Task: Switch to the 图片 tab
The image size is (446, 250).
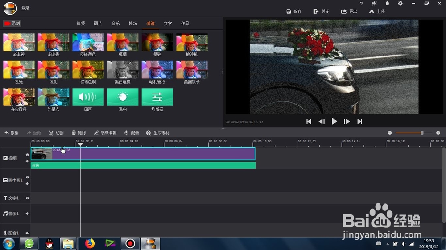Action: pos(98,24)
